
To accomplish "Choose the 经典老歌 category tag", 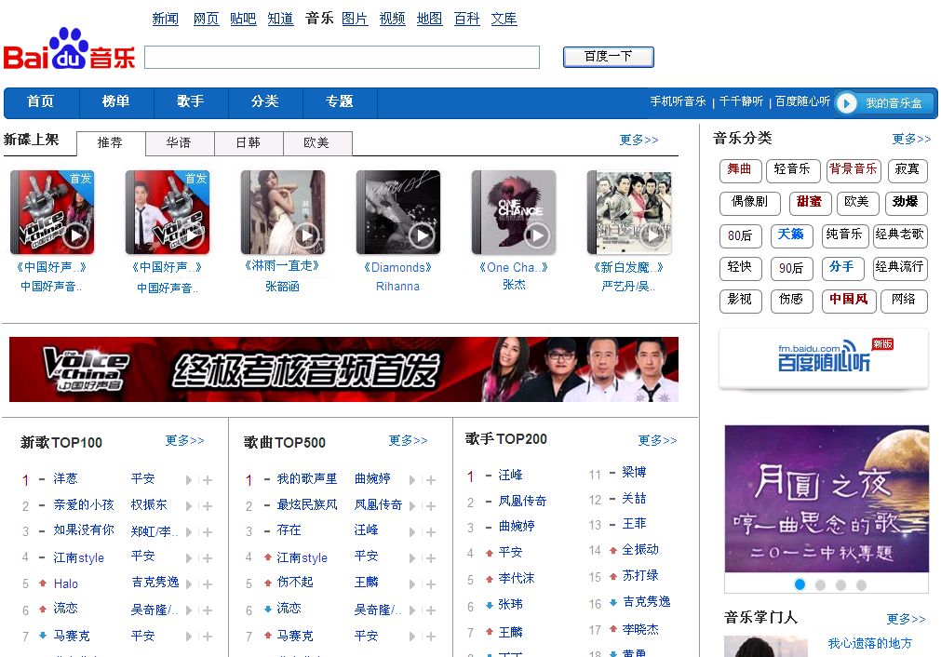I will [x=899, y=235].
